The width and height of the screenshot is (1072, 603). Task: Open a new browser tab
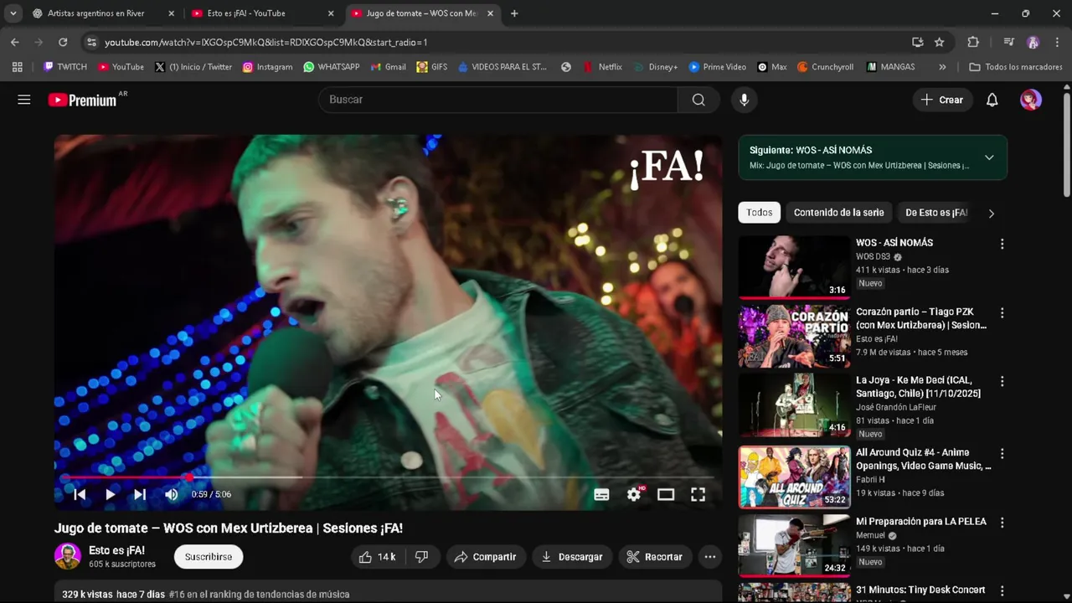pyautogui.click(x=514, y=13)
